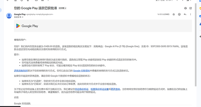Click the subject 您的 Google Play 退款已获批准

pos(36,8)
